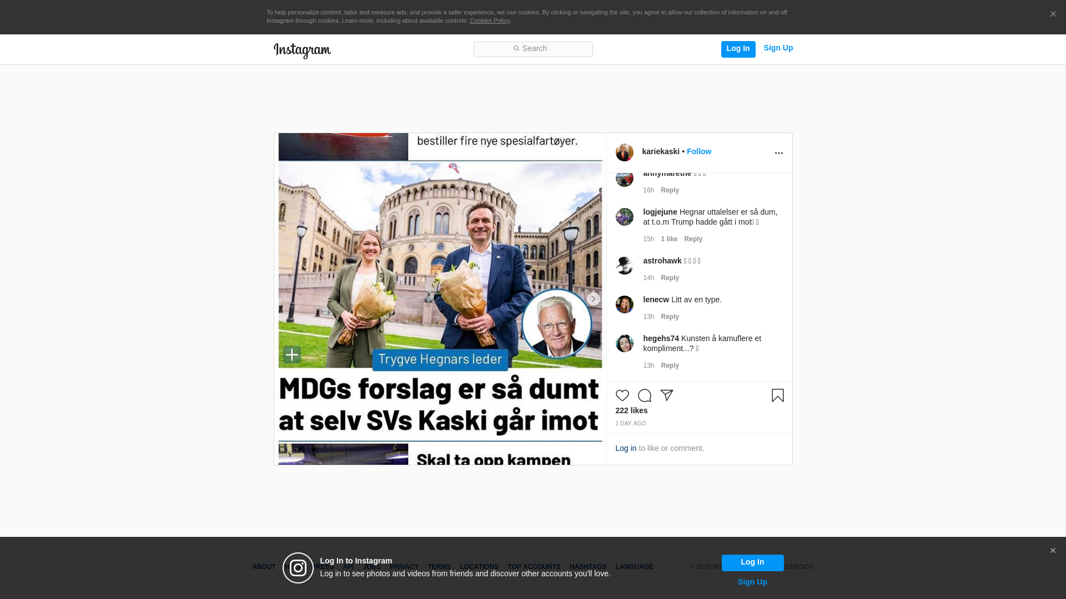Click the Instagram logo
The image size is (1066, 599).
(302, 50)
